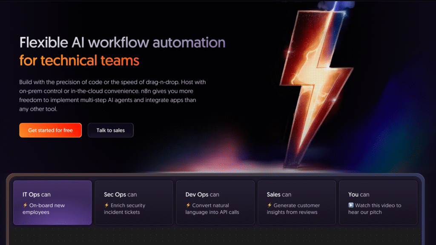436x245 pixels.
Task: Select the You can tab
Action: click(378, 202)
